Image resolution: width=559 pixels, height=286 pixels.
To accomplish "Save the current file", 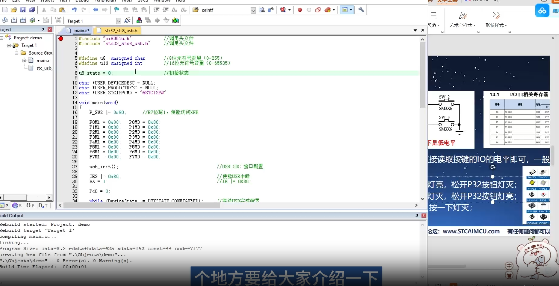I will point(23,10).
